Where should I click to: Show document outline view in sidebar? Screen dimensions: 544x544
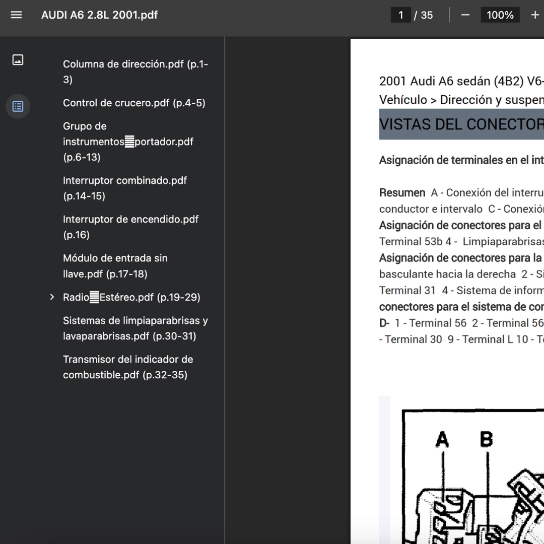click(x=18, y=106)
